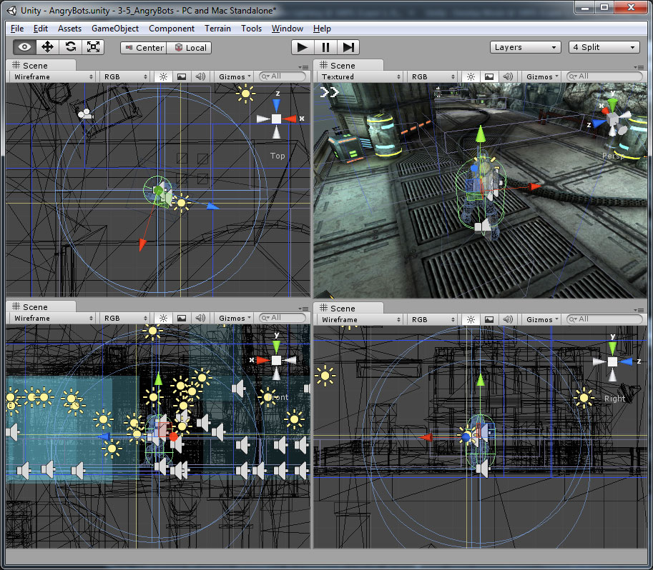653x570 pixels.
Task: Advance one frame with Step button
Action: tap(348, 47)
